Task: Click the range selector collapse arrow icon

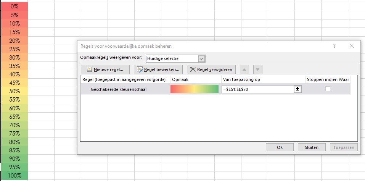Action: [x=297, y=89]
